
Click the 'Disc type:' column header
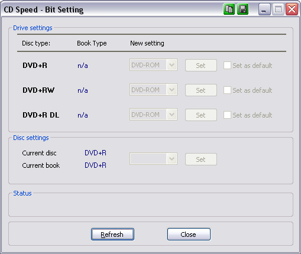(x=36, y=43)
